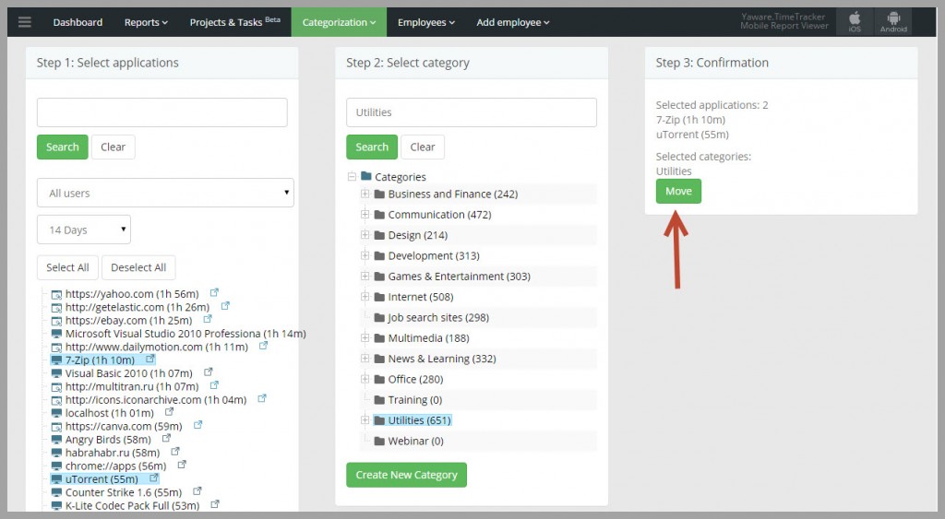Image resolution: width=945 pixels, height=519 pixels.
Task: Expand the Office category
Action: (365, 379)
